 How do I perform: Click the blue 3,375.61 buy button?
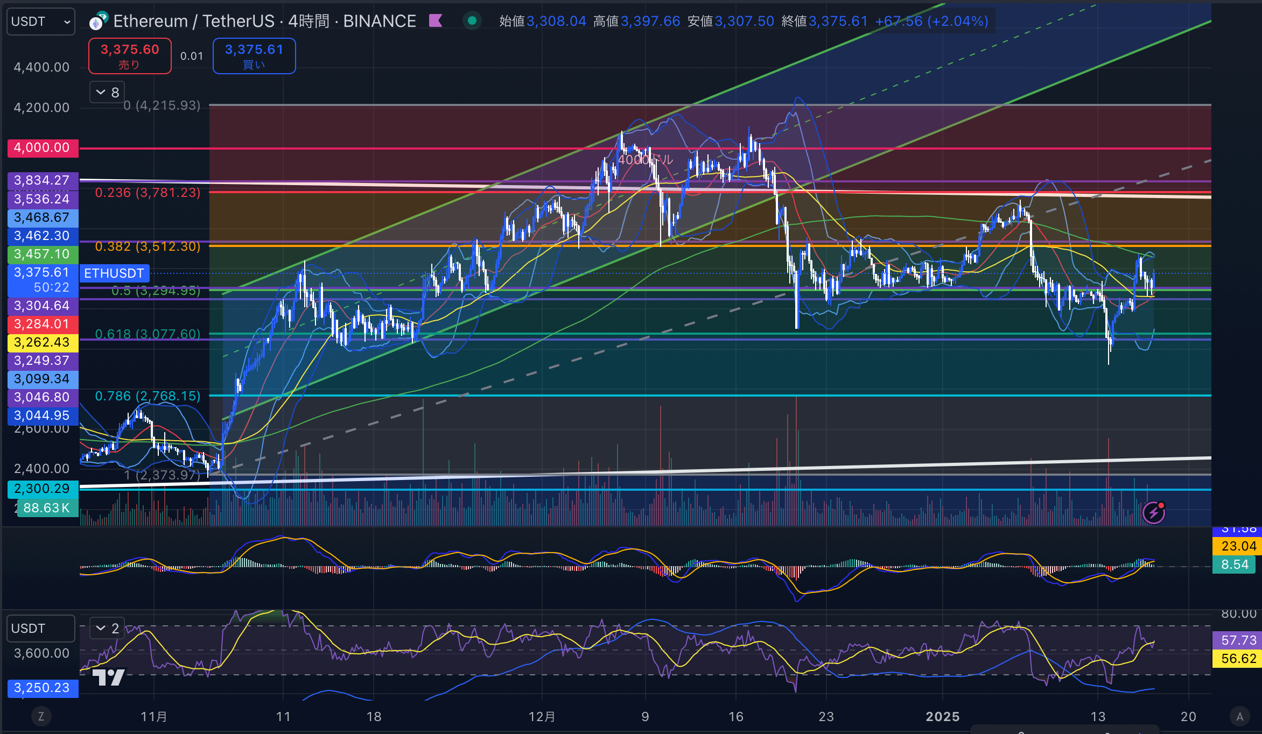tap(254, 56)
